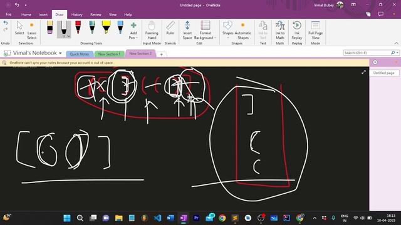This screenshot has height=225, width=401.
Task: Click the sync error notification message
Action: pos(61,62)
